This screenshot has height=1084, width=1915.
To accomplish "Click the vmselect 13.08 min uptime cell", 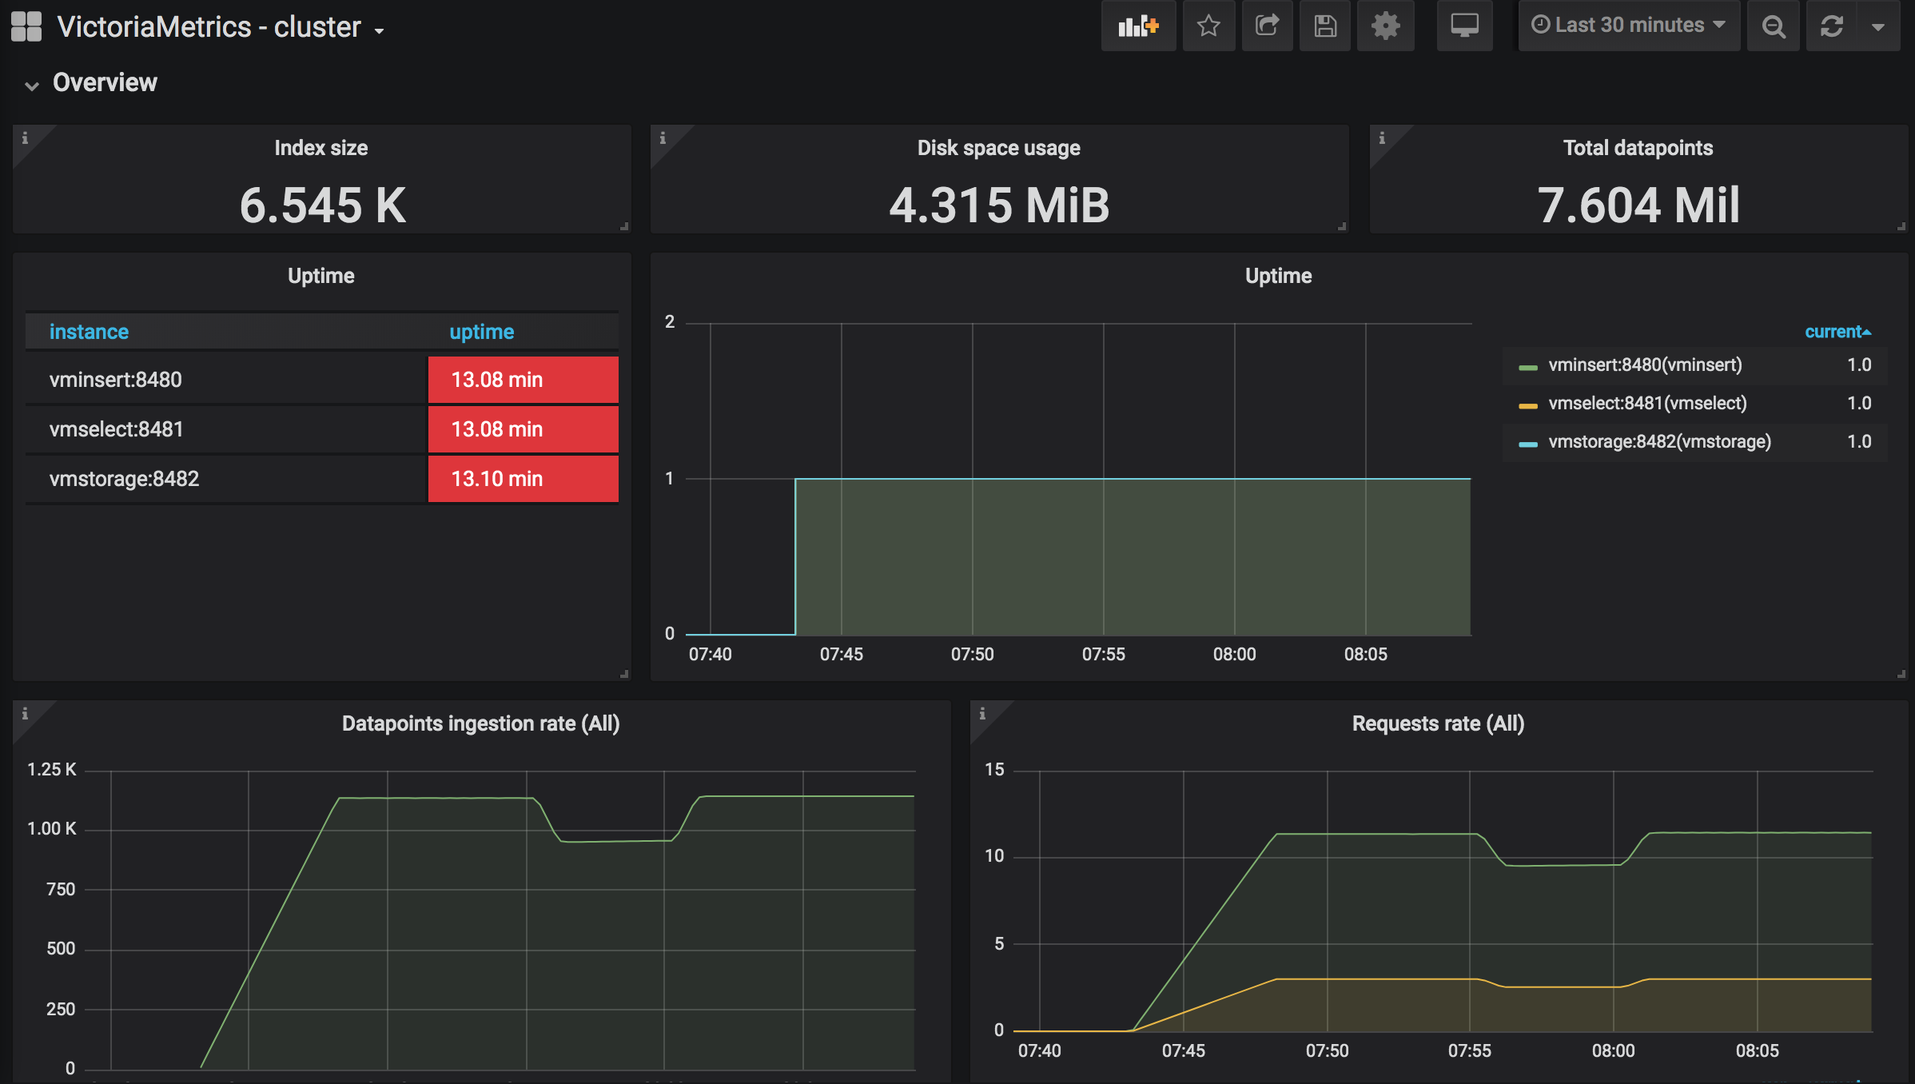I will (x=524, y=429).
